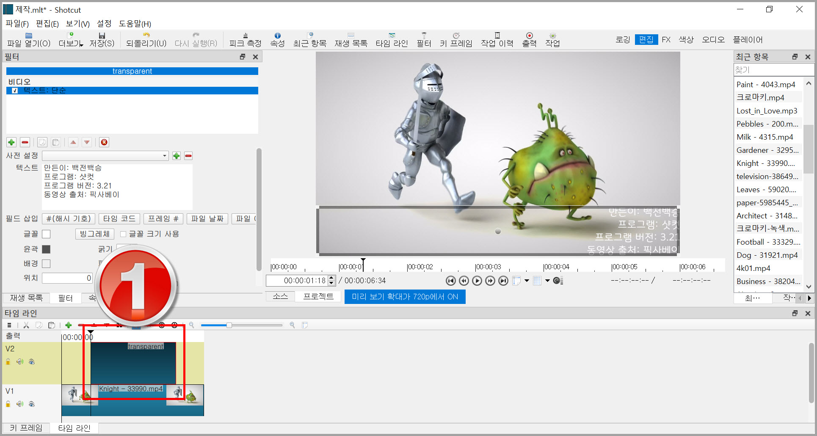
Task: Open the 보기(V) menu
Action: pos(78,24)
